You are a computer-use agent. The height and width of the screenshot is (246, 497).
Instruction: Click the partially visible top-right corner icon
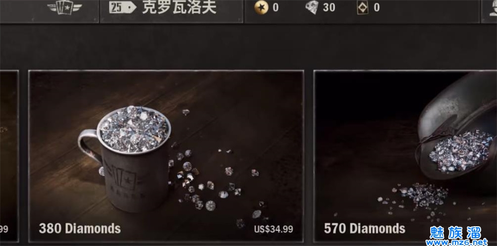(x=493, y=8)
